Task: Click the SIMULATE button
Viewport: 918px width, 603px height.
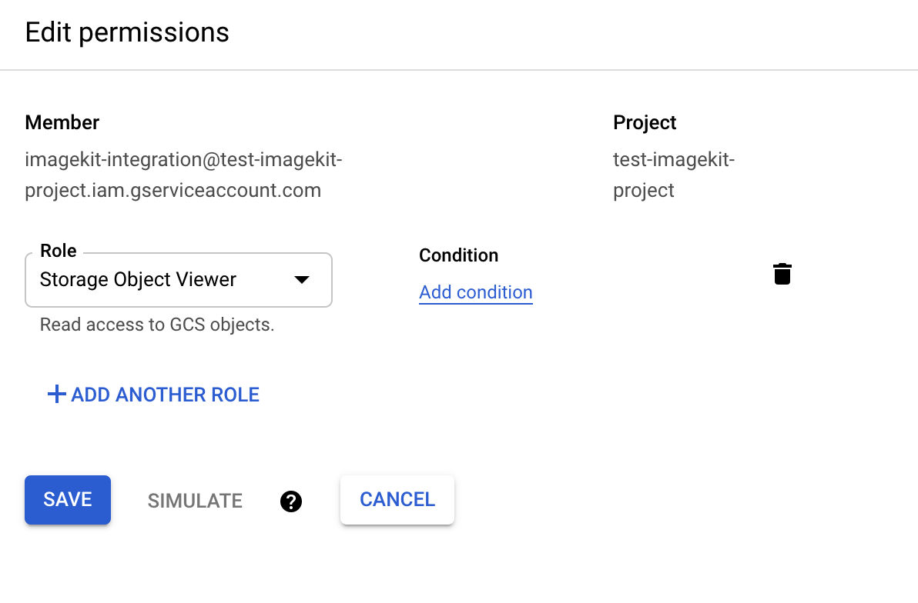Action: [x=195, y=501]
